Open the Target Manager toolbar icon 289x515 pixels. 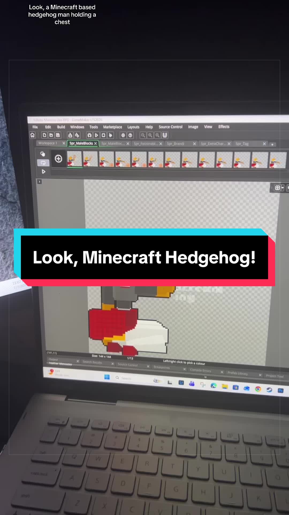point(77,135)
